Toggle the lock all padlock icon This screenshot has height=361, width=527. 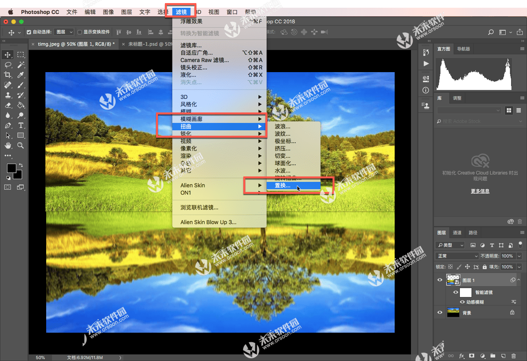(484, 267)
